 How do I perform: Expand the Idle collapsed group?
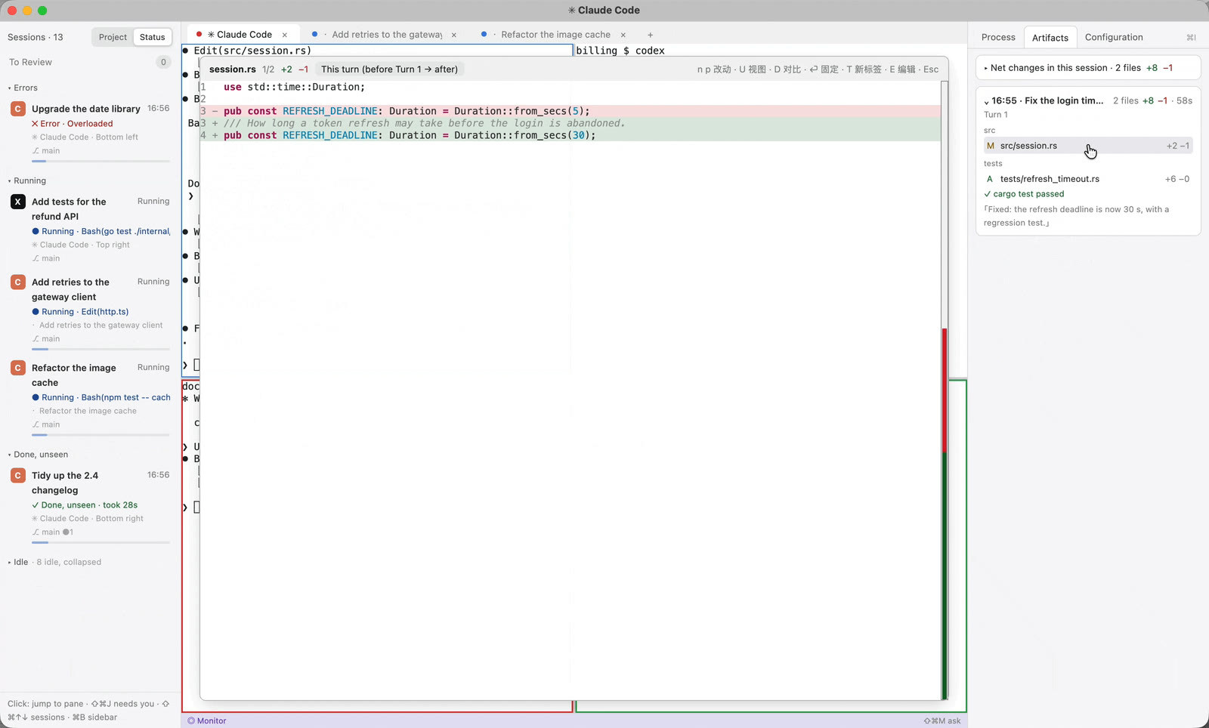[54, 562]
